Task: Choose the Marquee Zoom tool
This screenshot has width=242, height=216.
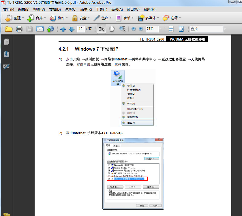Action: pos(122,29)
